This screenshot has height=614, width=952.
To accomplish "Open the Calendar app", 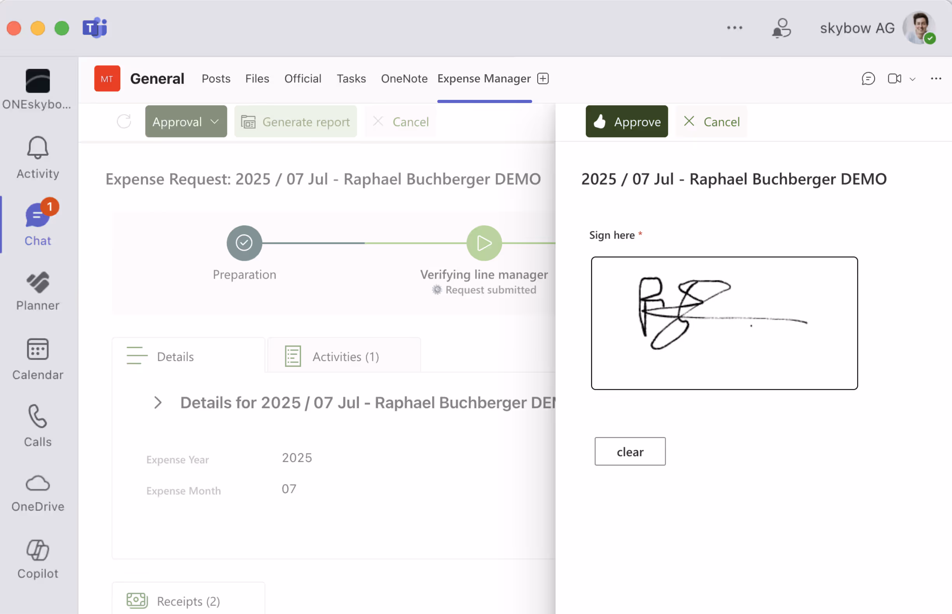I will click(38, 359).
